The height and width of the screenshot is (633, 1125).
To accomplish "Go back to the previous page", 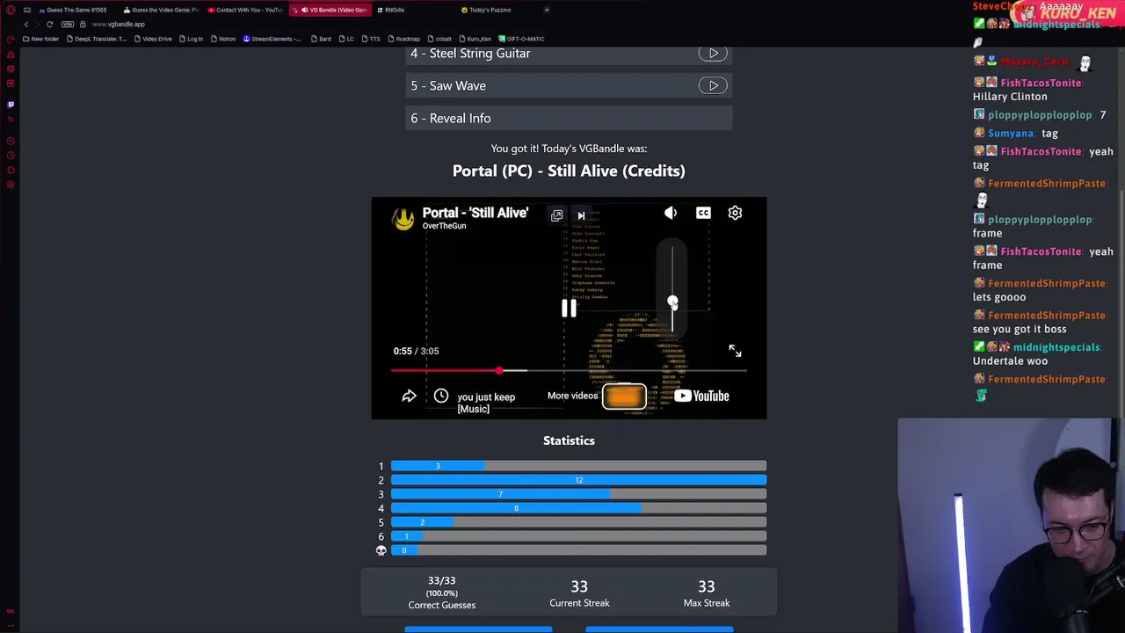I will [26, 24].
